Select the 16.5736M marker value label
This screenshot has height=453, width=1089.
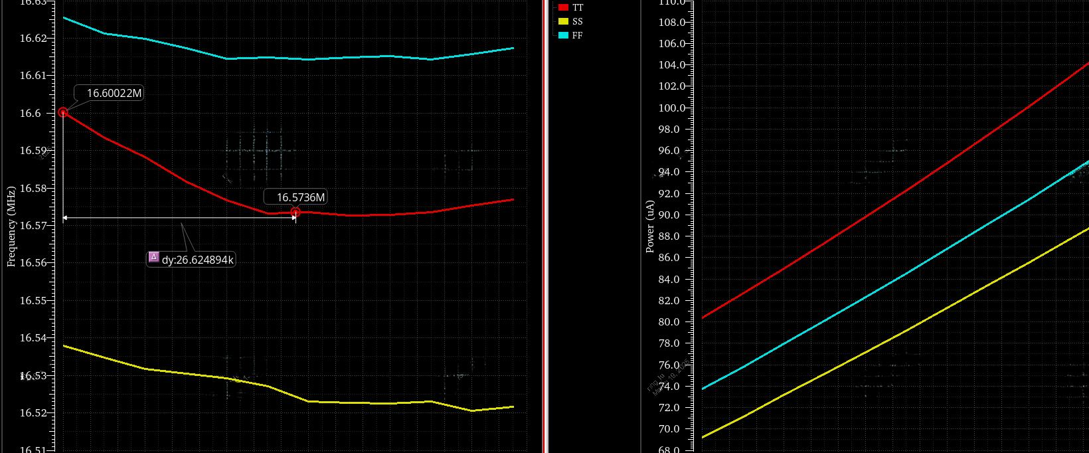(x=301, y=197)
